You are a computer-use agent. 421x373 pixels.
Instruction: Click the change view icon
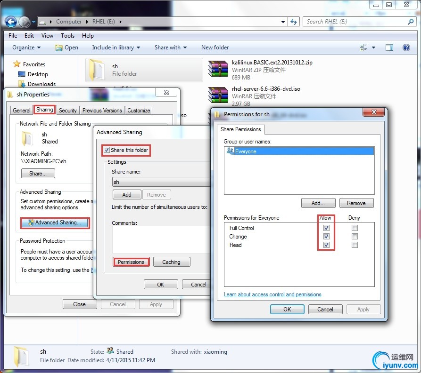tap(363, 48)
